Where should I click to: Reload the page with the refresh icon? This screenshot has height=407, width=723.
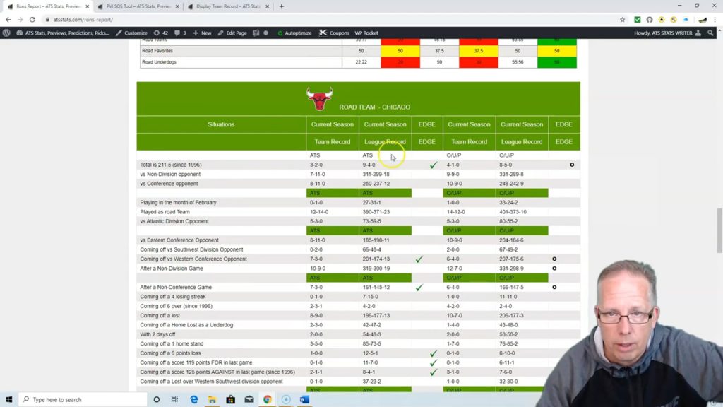point(32,20)
